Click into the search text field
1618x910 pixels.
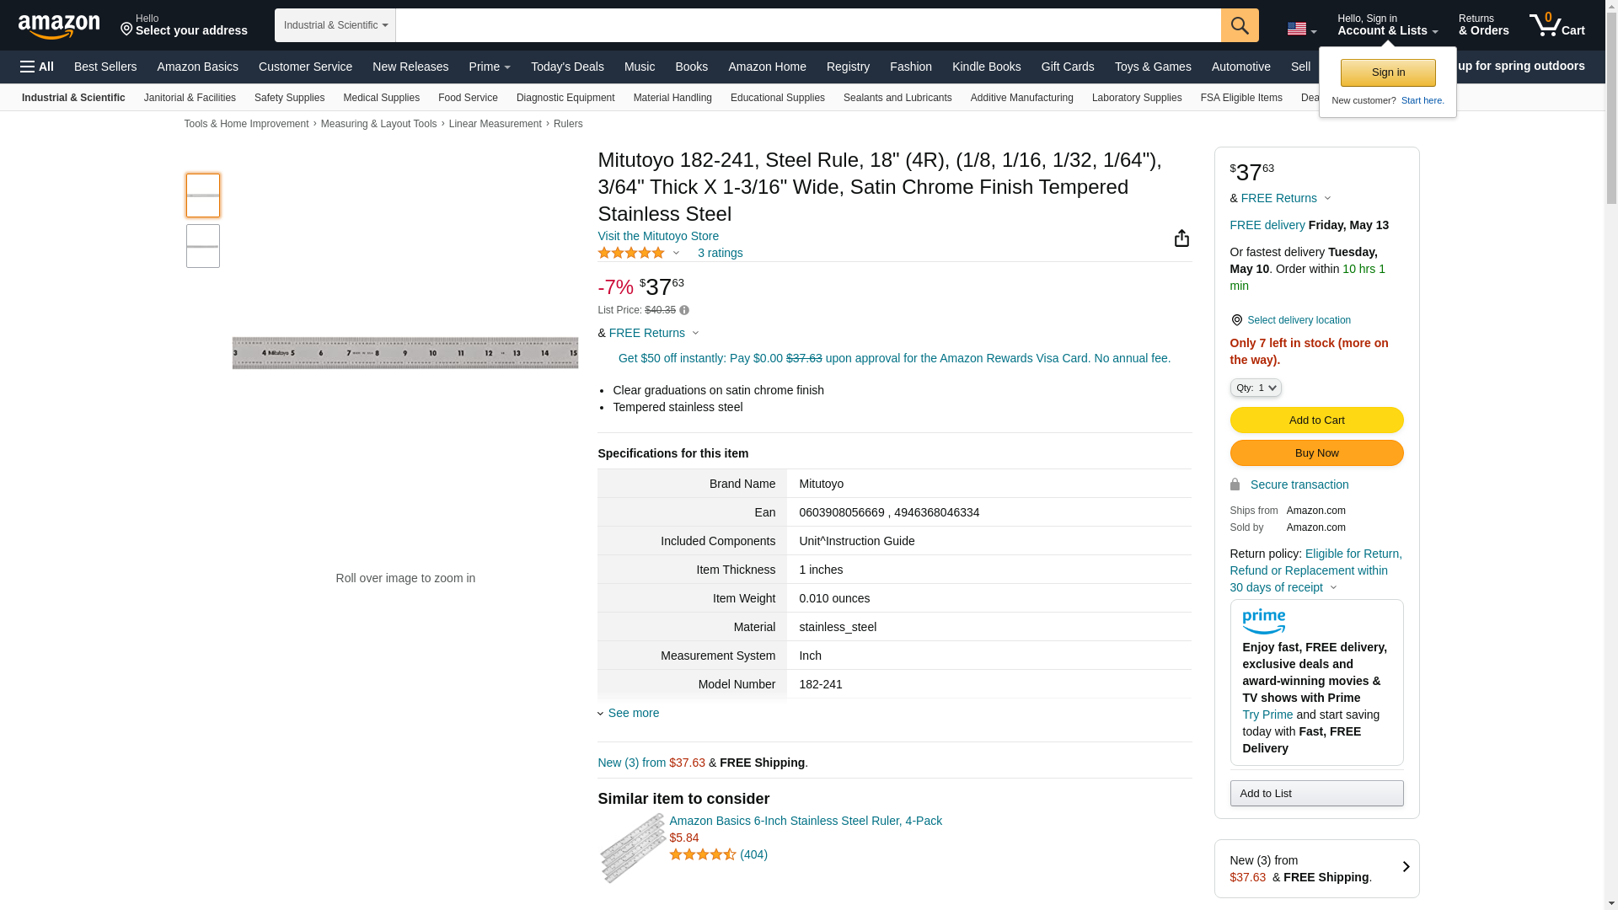click(x=807, y=25)
